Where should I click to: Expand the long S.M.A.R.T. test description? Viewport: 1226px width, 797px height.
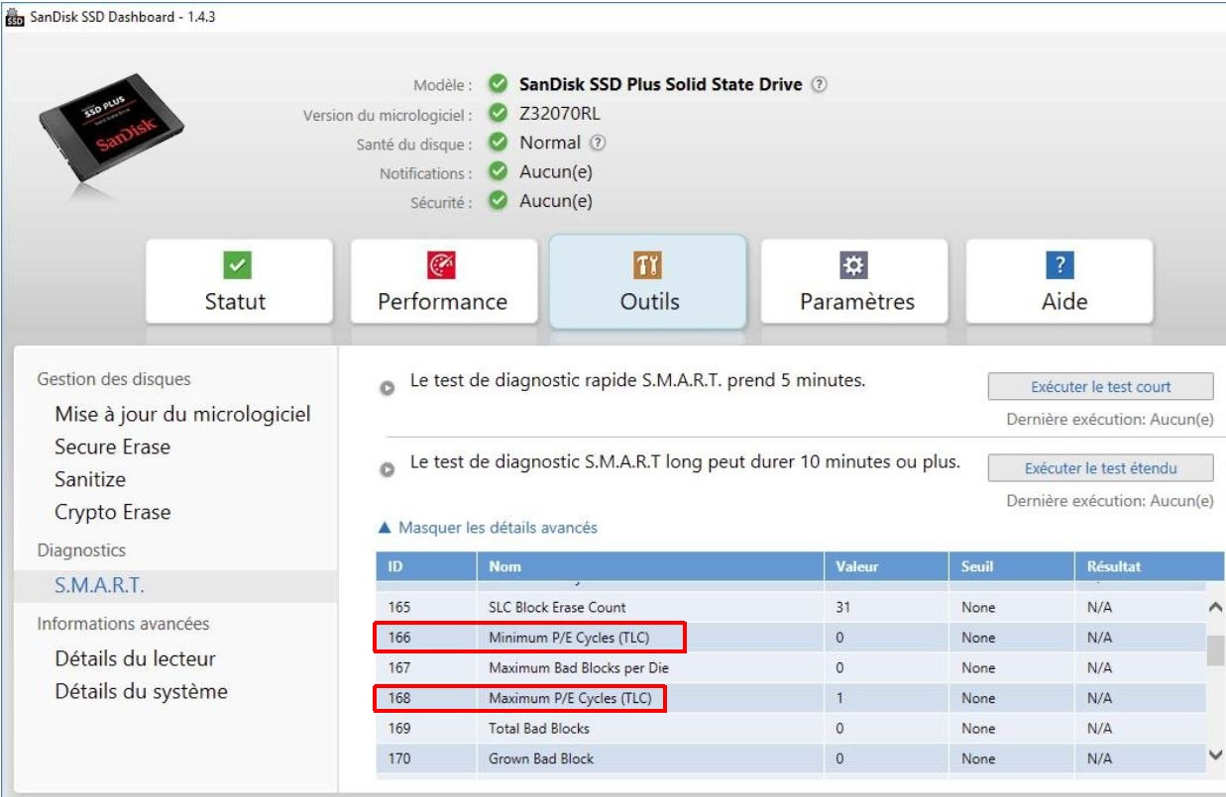tap(390, 468)
